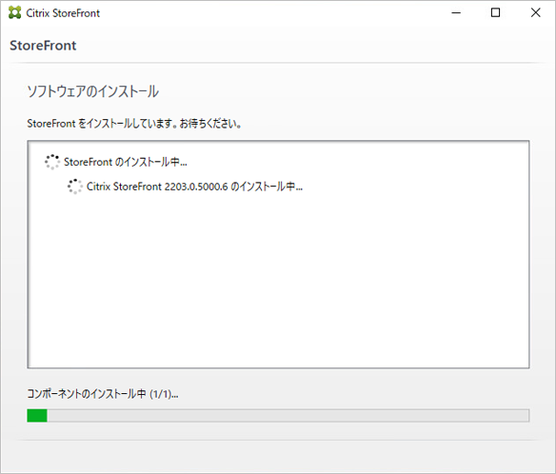The image size is (556, 474).
Task: Click the version number 2203.0.5000.6 text
Action: pyautogui.click(x=196, y=187)
